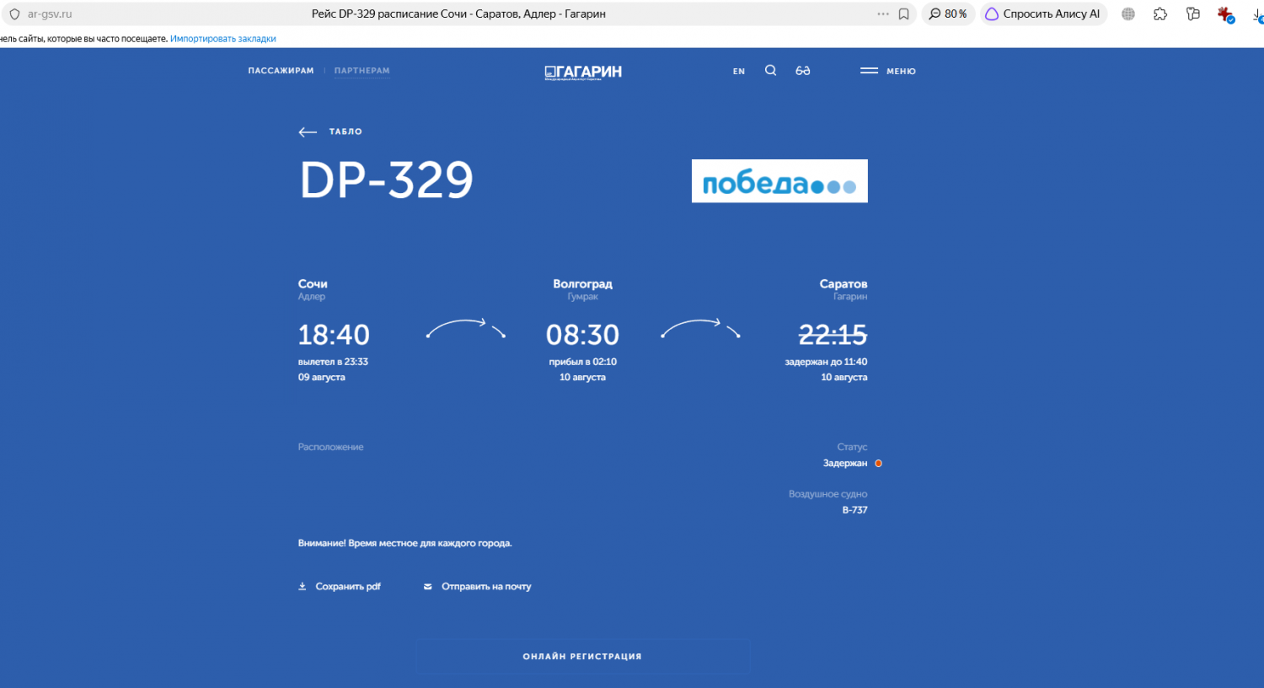Click the airport name Гагарин under Саратов
This screenshot has width=1264, height=688.
[x=850, y=297]
